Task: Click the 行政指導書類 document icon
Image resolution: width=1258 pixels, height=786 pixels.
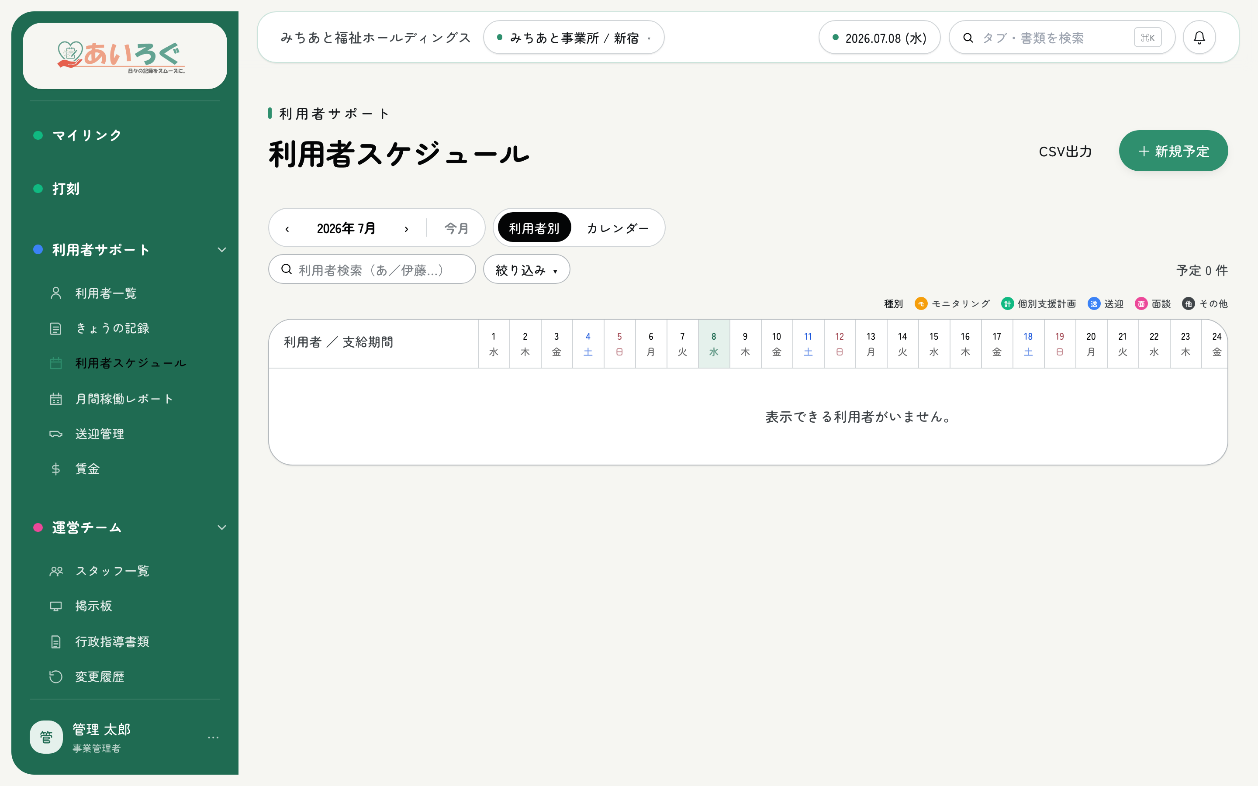Action: pyautogui.click(x=55, y=641)
